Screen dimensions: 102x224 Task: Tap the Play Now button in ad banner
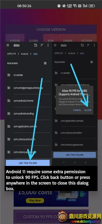tap(35, 200)
